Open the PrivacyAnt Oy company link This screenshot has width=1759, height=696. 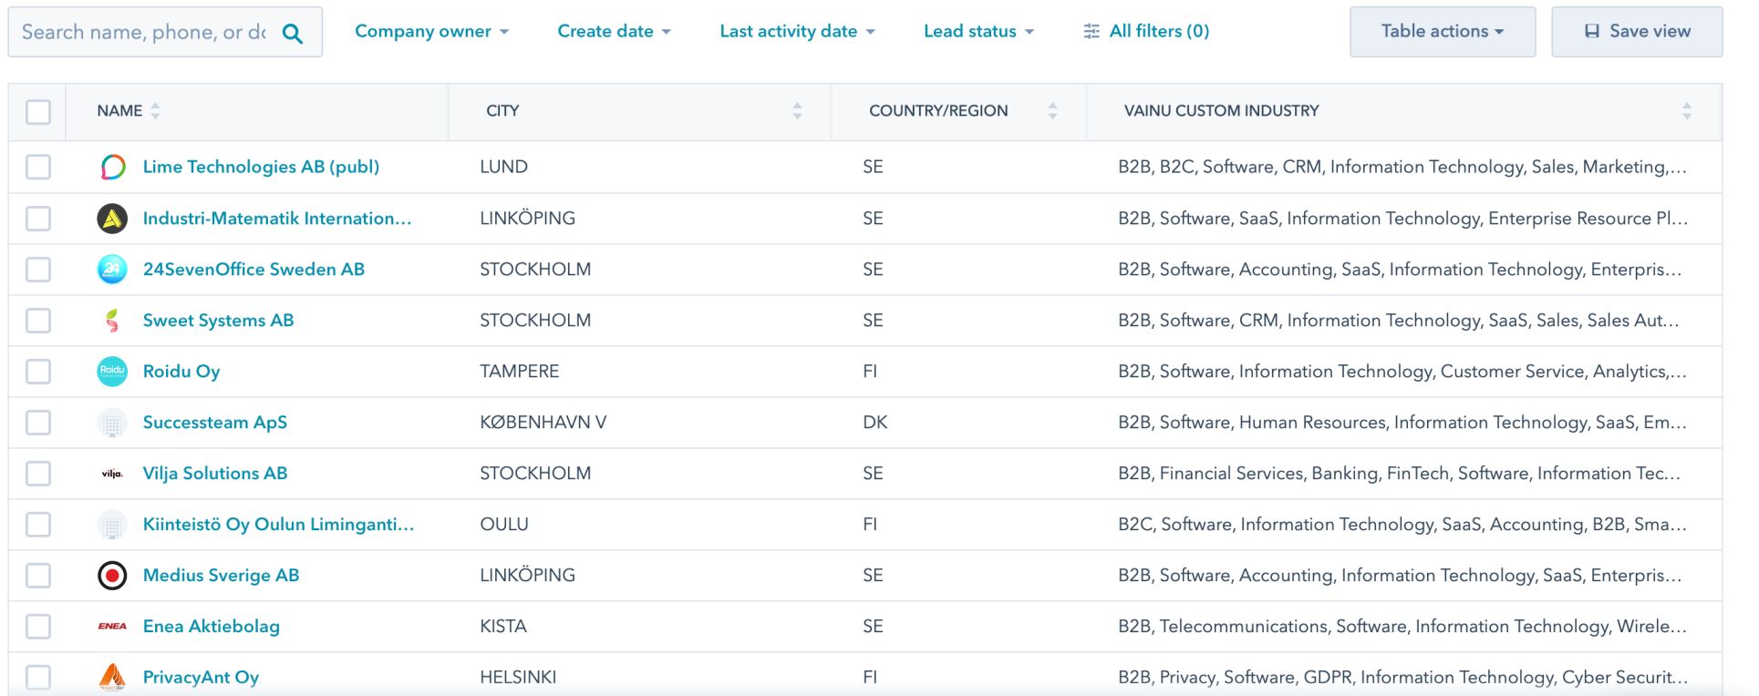click(201, 677)
